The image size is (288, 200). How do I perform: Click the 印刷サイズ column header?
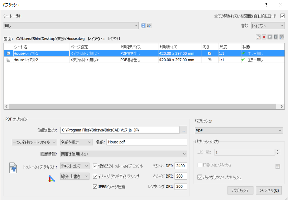(x=180, y=47)
